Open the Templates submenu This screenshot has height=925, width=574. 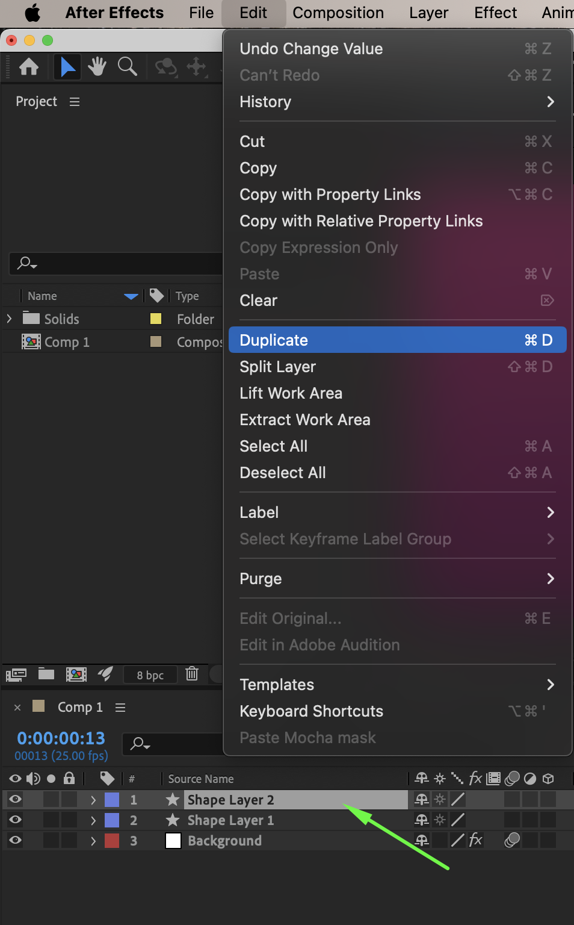(397, 685)
